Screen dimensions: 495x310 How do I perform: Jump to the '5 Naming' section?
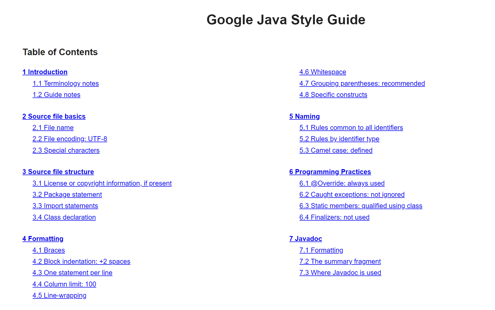305,116
